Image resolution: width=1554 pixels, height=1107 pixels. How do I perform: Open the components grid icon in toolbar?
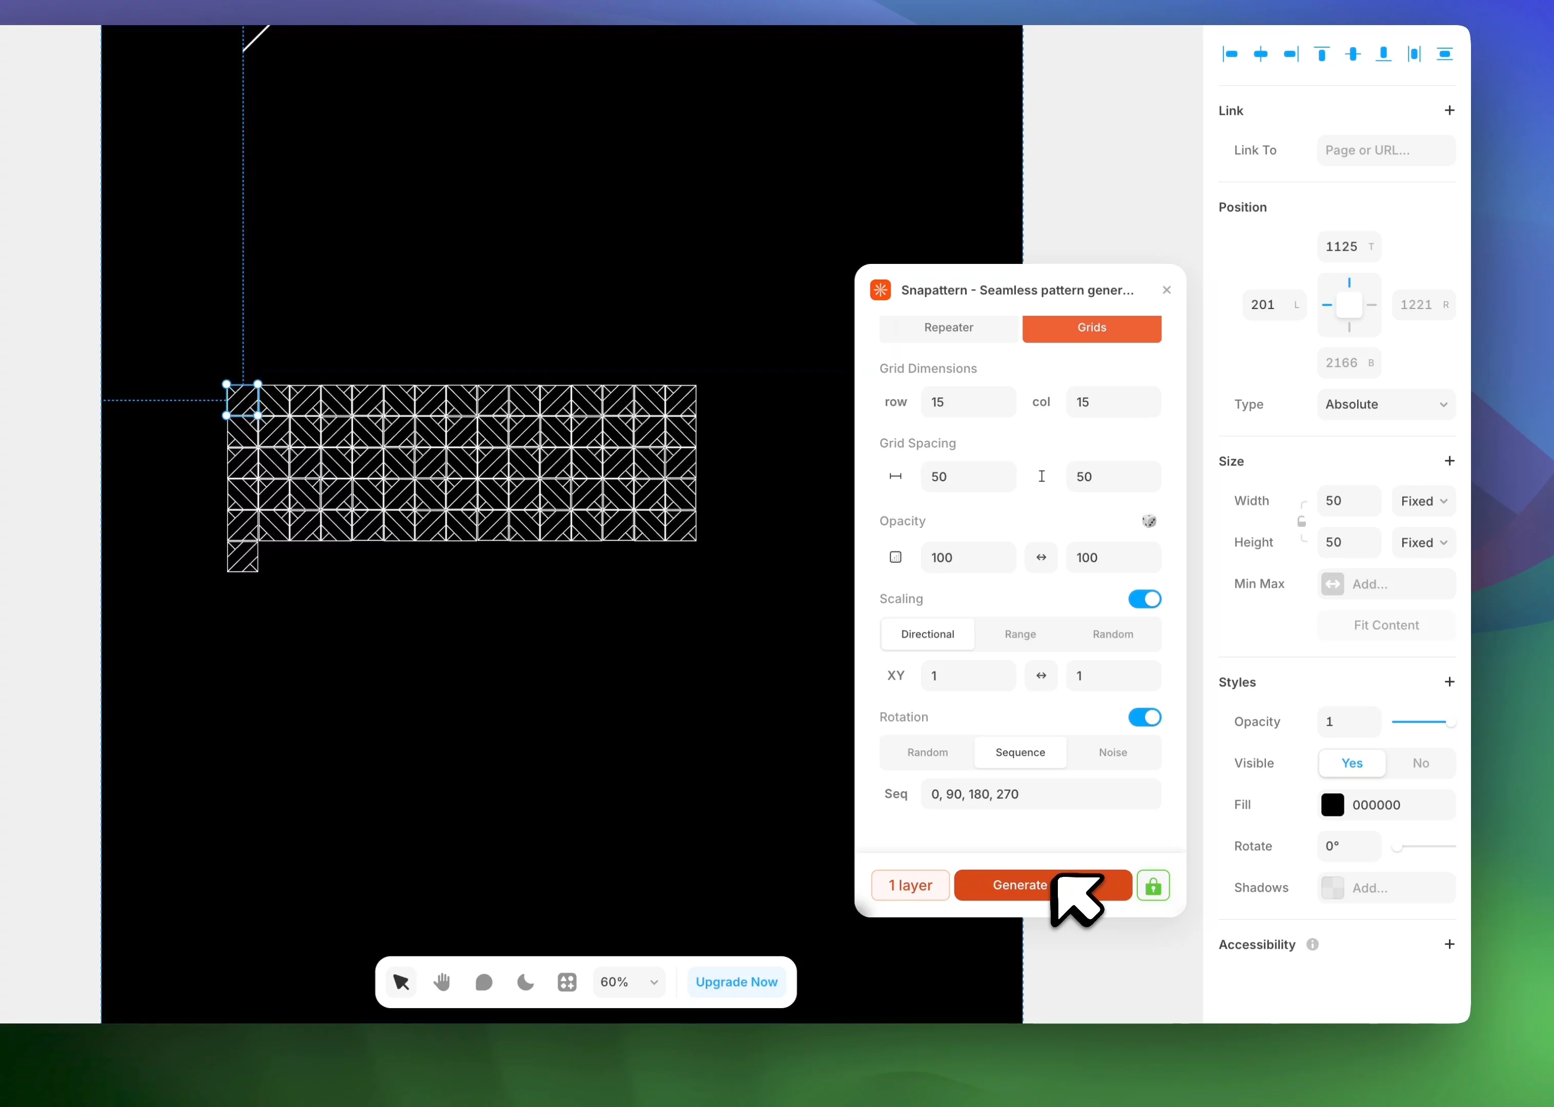(567, 981)
